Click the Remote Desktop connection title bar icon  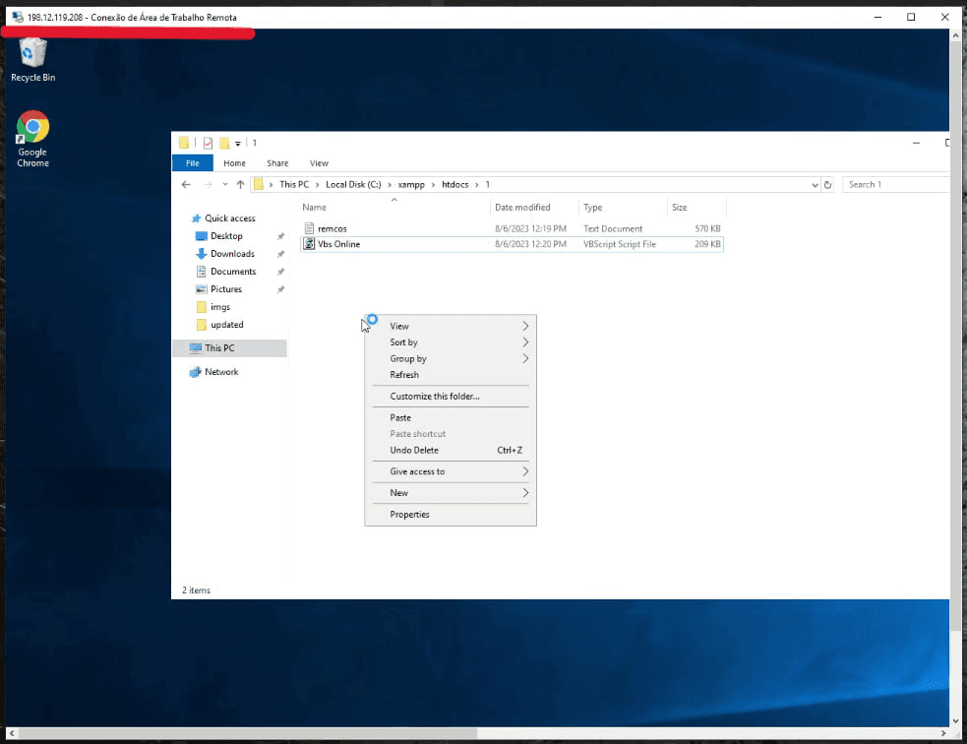point(18,17)
